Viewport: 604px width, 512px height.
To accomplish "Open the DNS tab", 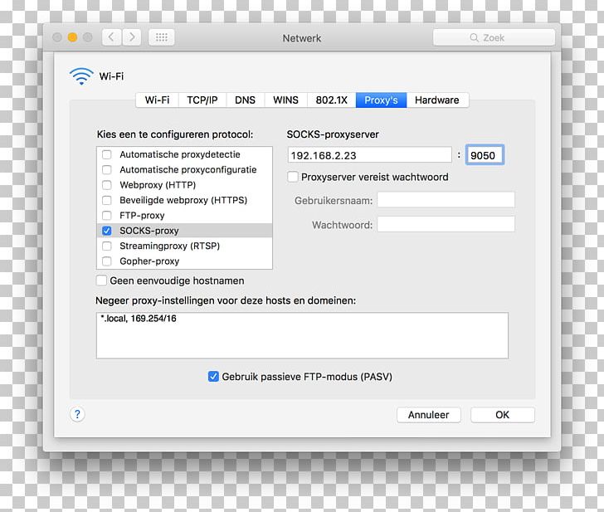I will click(x=245, y=100).
